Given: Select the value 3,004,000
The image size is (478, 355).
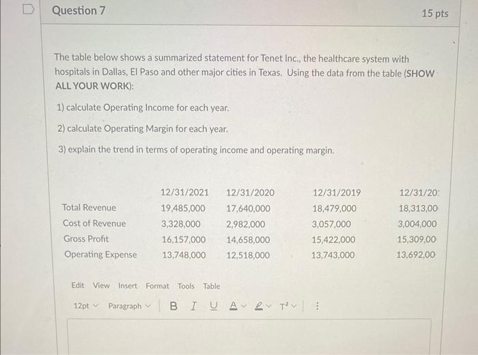Looking at the screenshot, I should (x=417, y=224).
